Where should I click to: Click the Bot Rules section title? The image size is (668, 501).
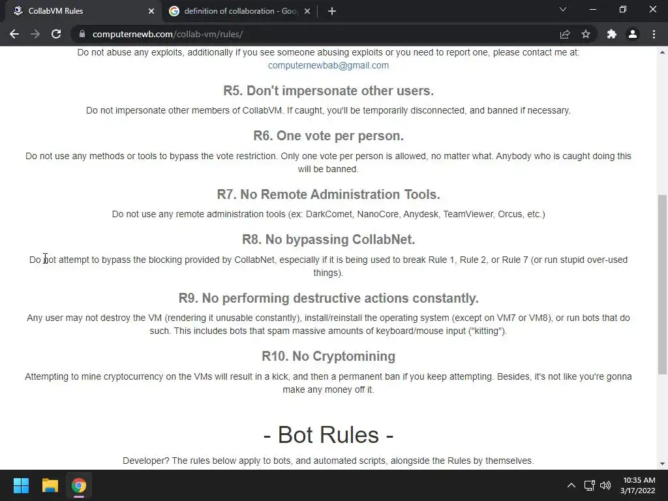pos(329,435)
